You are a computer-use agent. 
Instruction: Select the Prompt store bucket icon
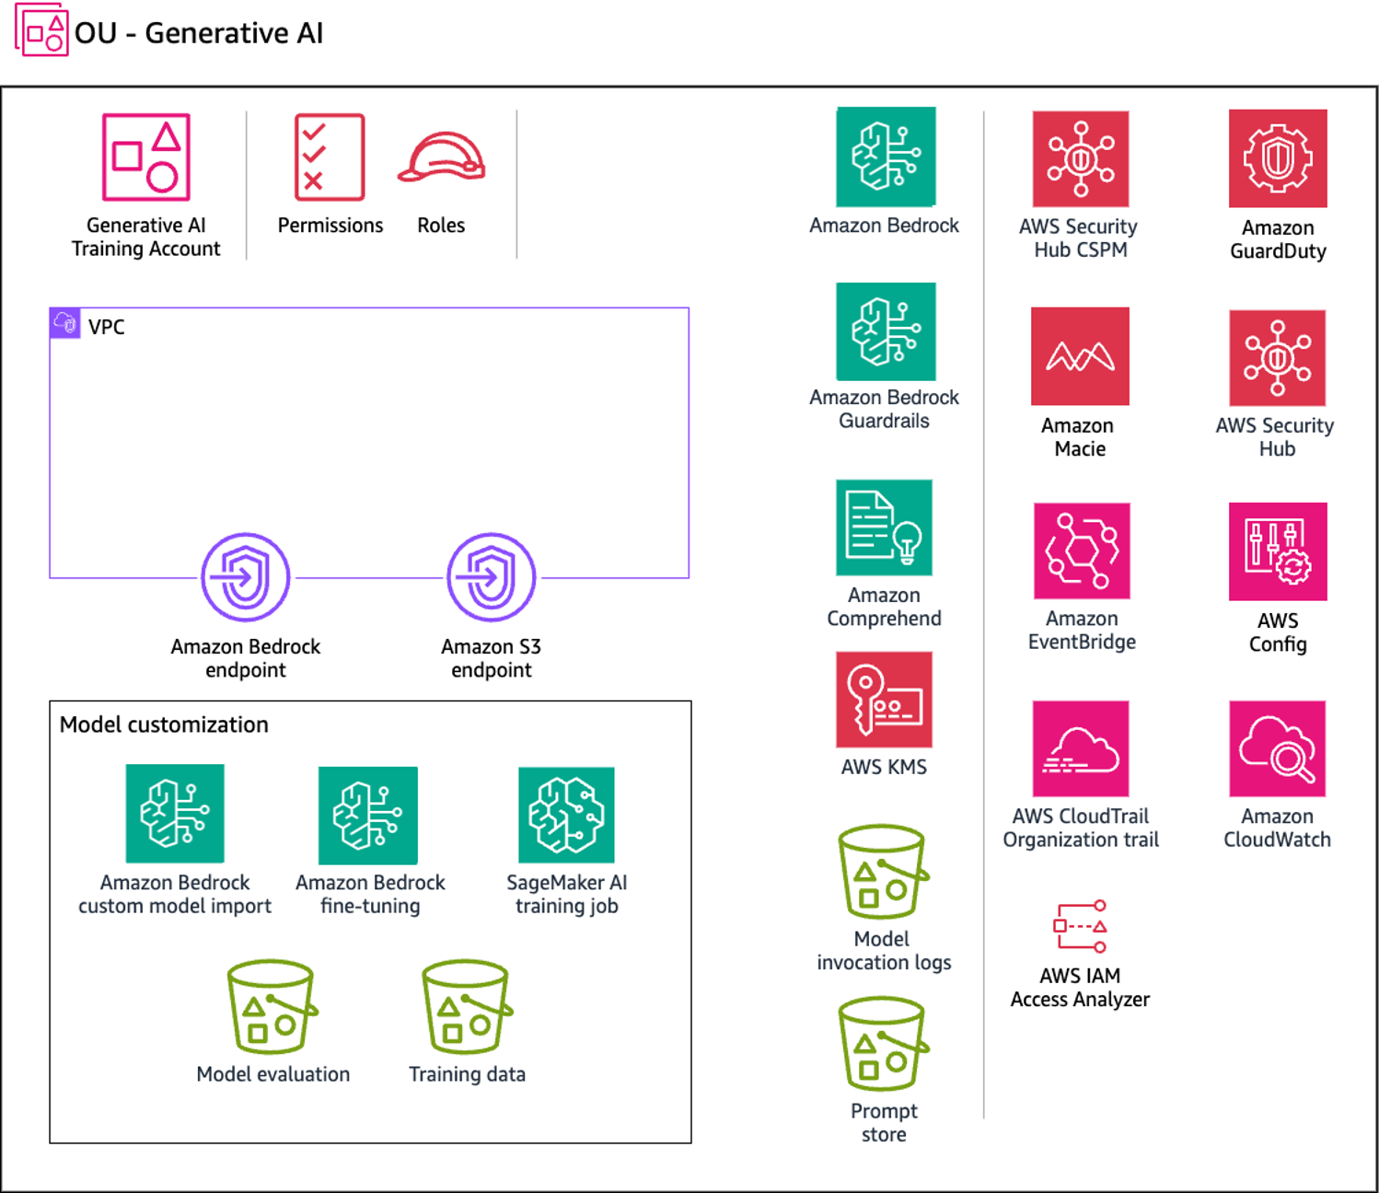pyautogui.click(x=883, y=1044)
